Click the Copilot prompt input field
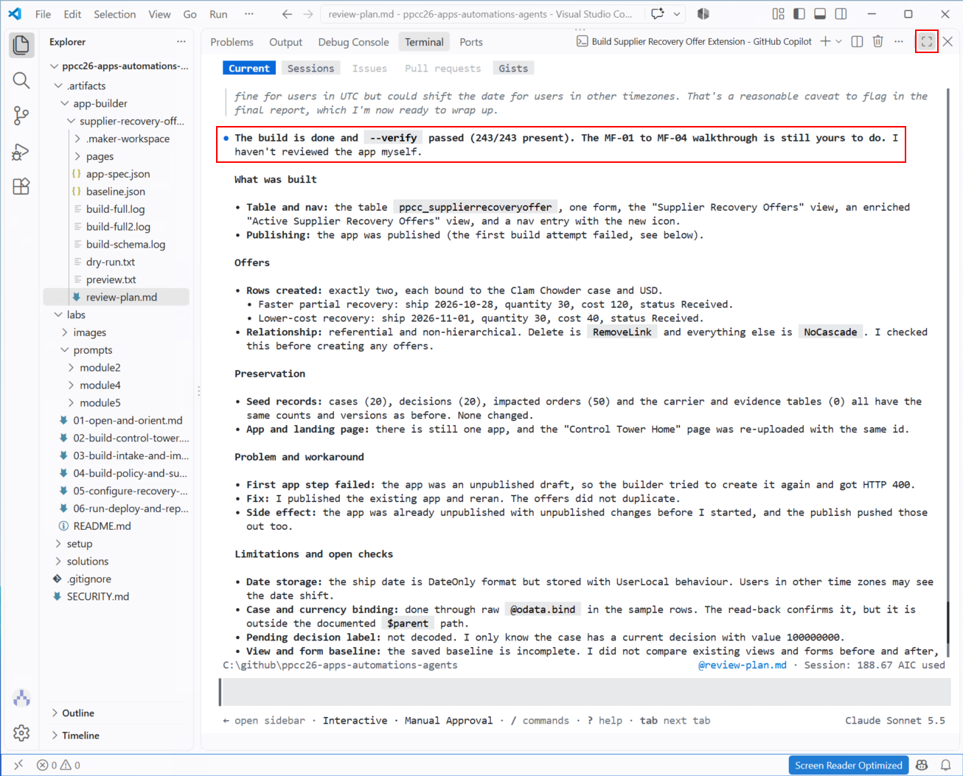Image resolution: width=963 pixels, height=776 pixels. coord(586,692)
